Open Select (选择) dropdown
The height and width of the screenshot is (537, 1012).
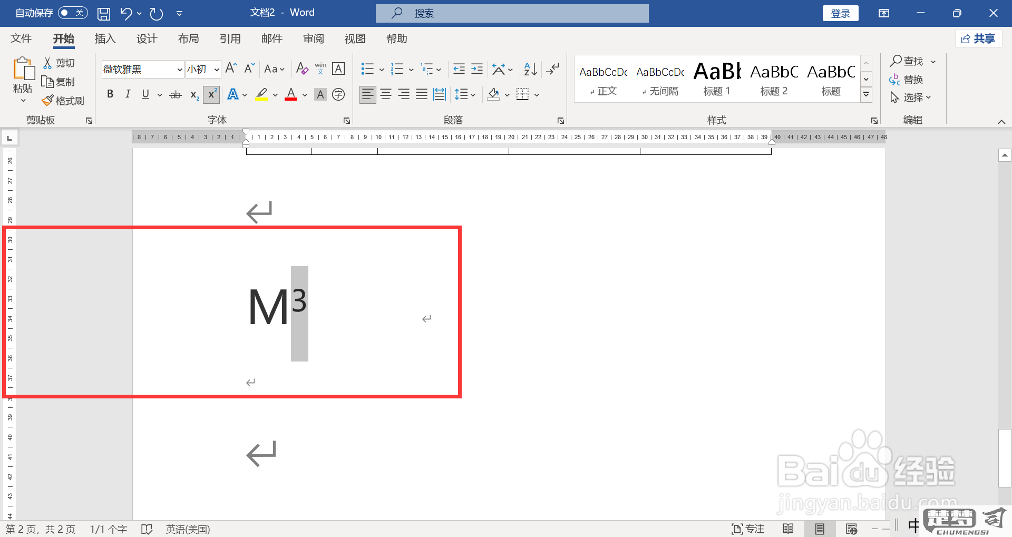911,97
